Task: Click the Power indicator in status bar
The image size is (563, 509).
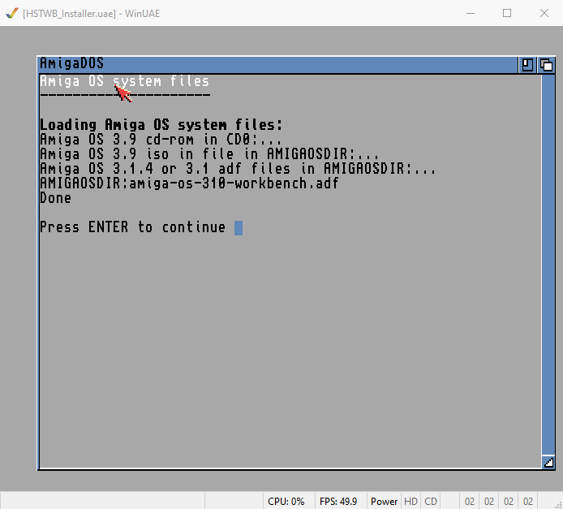Action: [x=384, y=502]
